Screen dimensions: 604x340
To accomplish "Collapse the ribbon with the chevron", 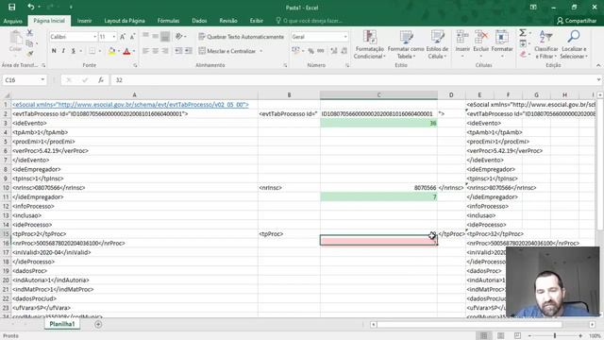I will coord(598,65).
